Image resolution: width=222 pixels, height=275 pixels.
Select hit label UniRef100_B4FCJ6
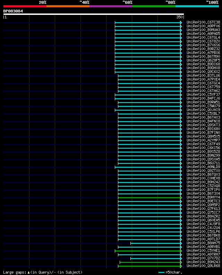coord(203,98)
